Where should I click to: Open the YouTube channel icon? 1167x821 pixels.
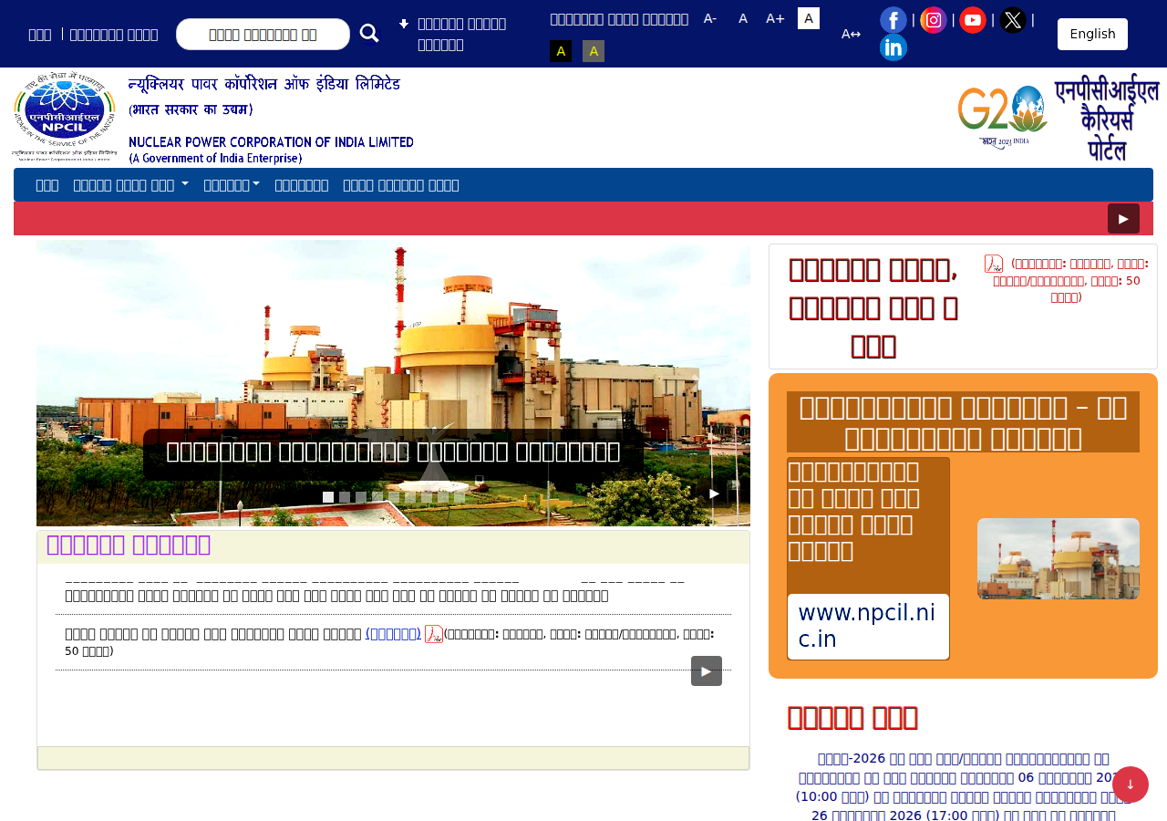(x=973, y=20)
